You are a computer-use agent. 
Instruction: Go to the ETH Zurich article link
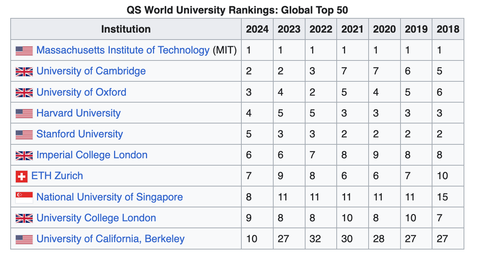(x=57, y=176)
